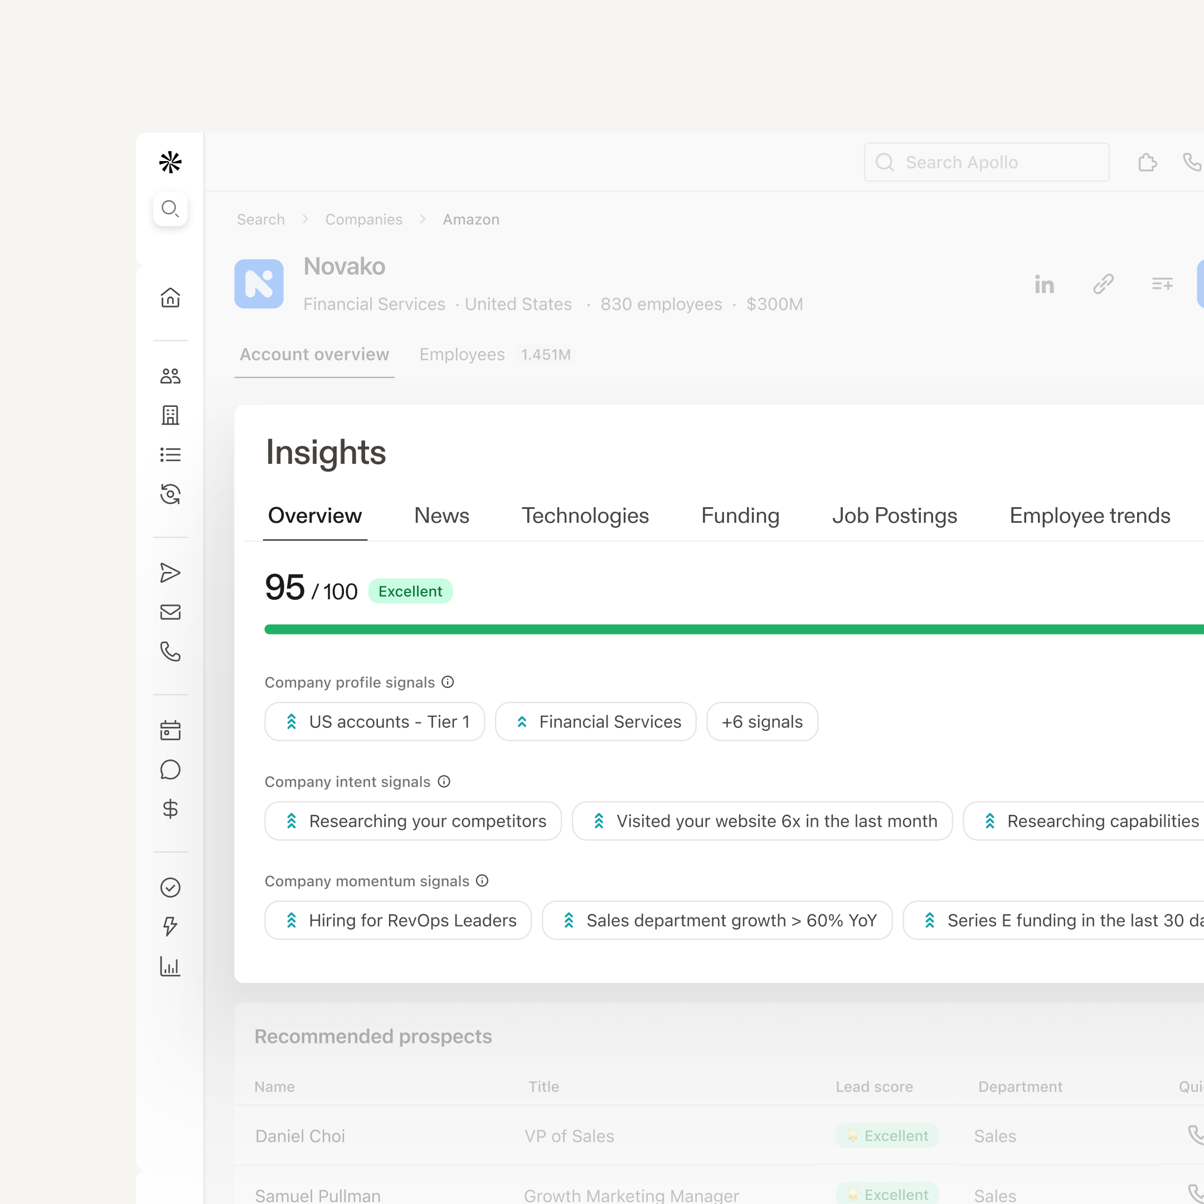Open the Apollo home dashboard icon
The height and width of the screenshot is (1204, 1204).
(170, 298)
